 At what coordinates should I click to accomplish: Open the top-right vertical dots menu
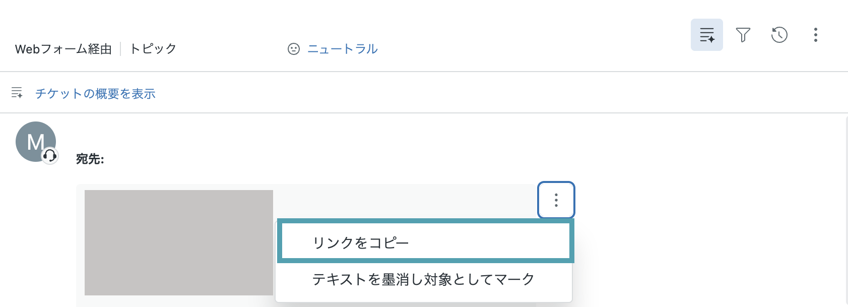click(x=816, y=35)
